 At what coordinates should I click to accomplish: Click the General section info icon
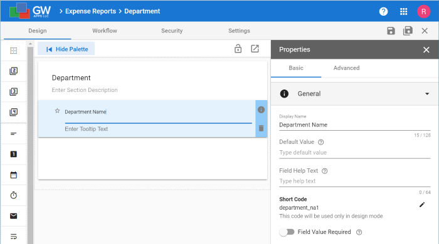pyautogui.click(x=284, y=94)
